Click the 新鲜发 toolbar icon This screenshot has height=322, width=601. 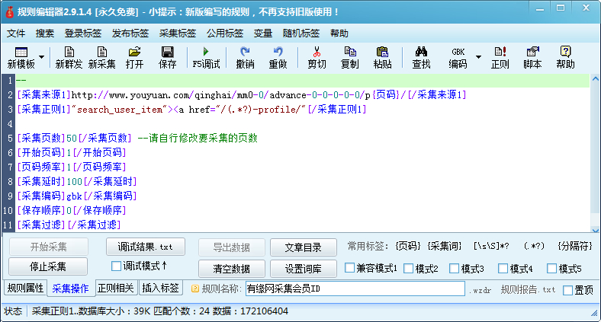(x=69, y=57)
